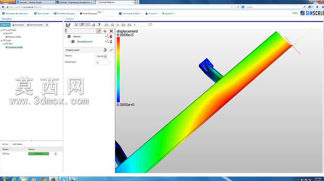Toggle visibility square for the WarpByVector1 row

(73, 42)
